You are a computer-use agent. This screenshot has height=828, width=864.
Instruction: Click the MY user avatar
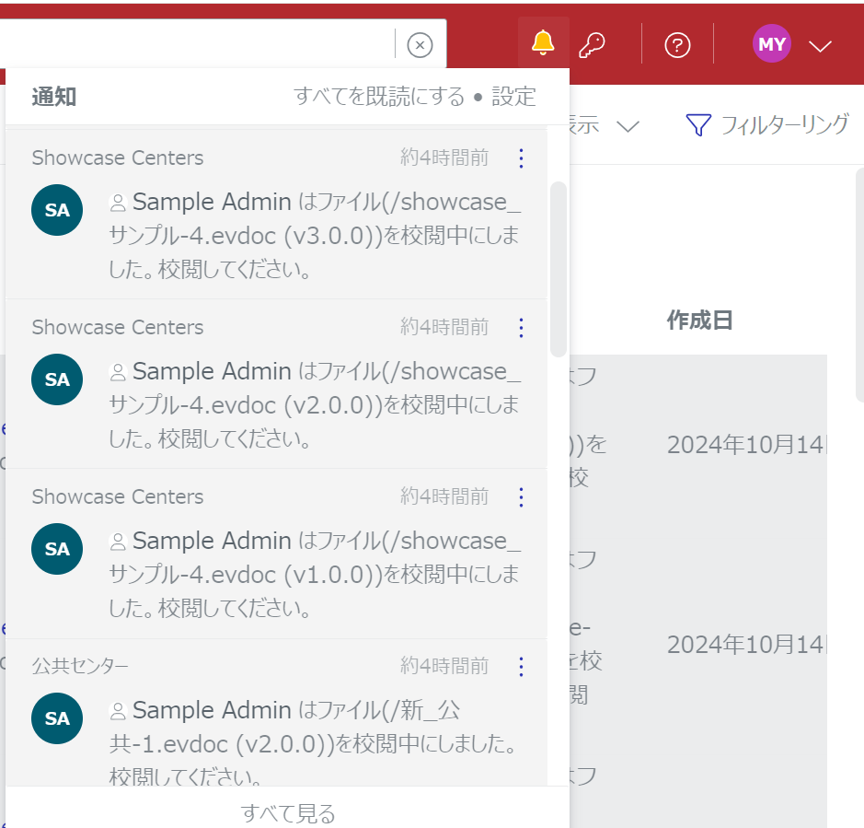click(771, 43)
